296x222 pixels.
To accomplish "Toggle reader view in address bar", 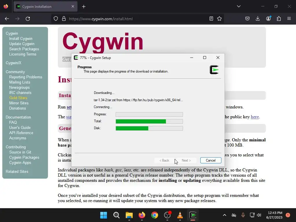I will click(211, 18).
